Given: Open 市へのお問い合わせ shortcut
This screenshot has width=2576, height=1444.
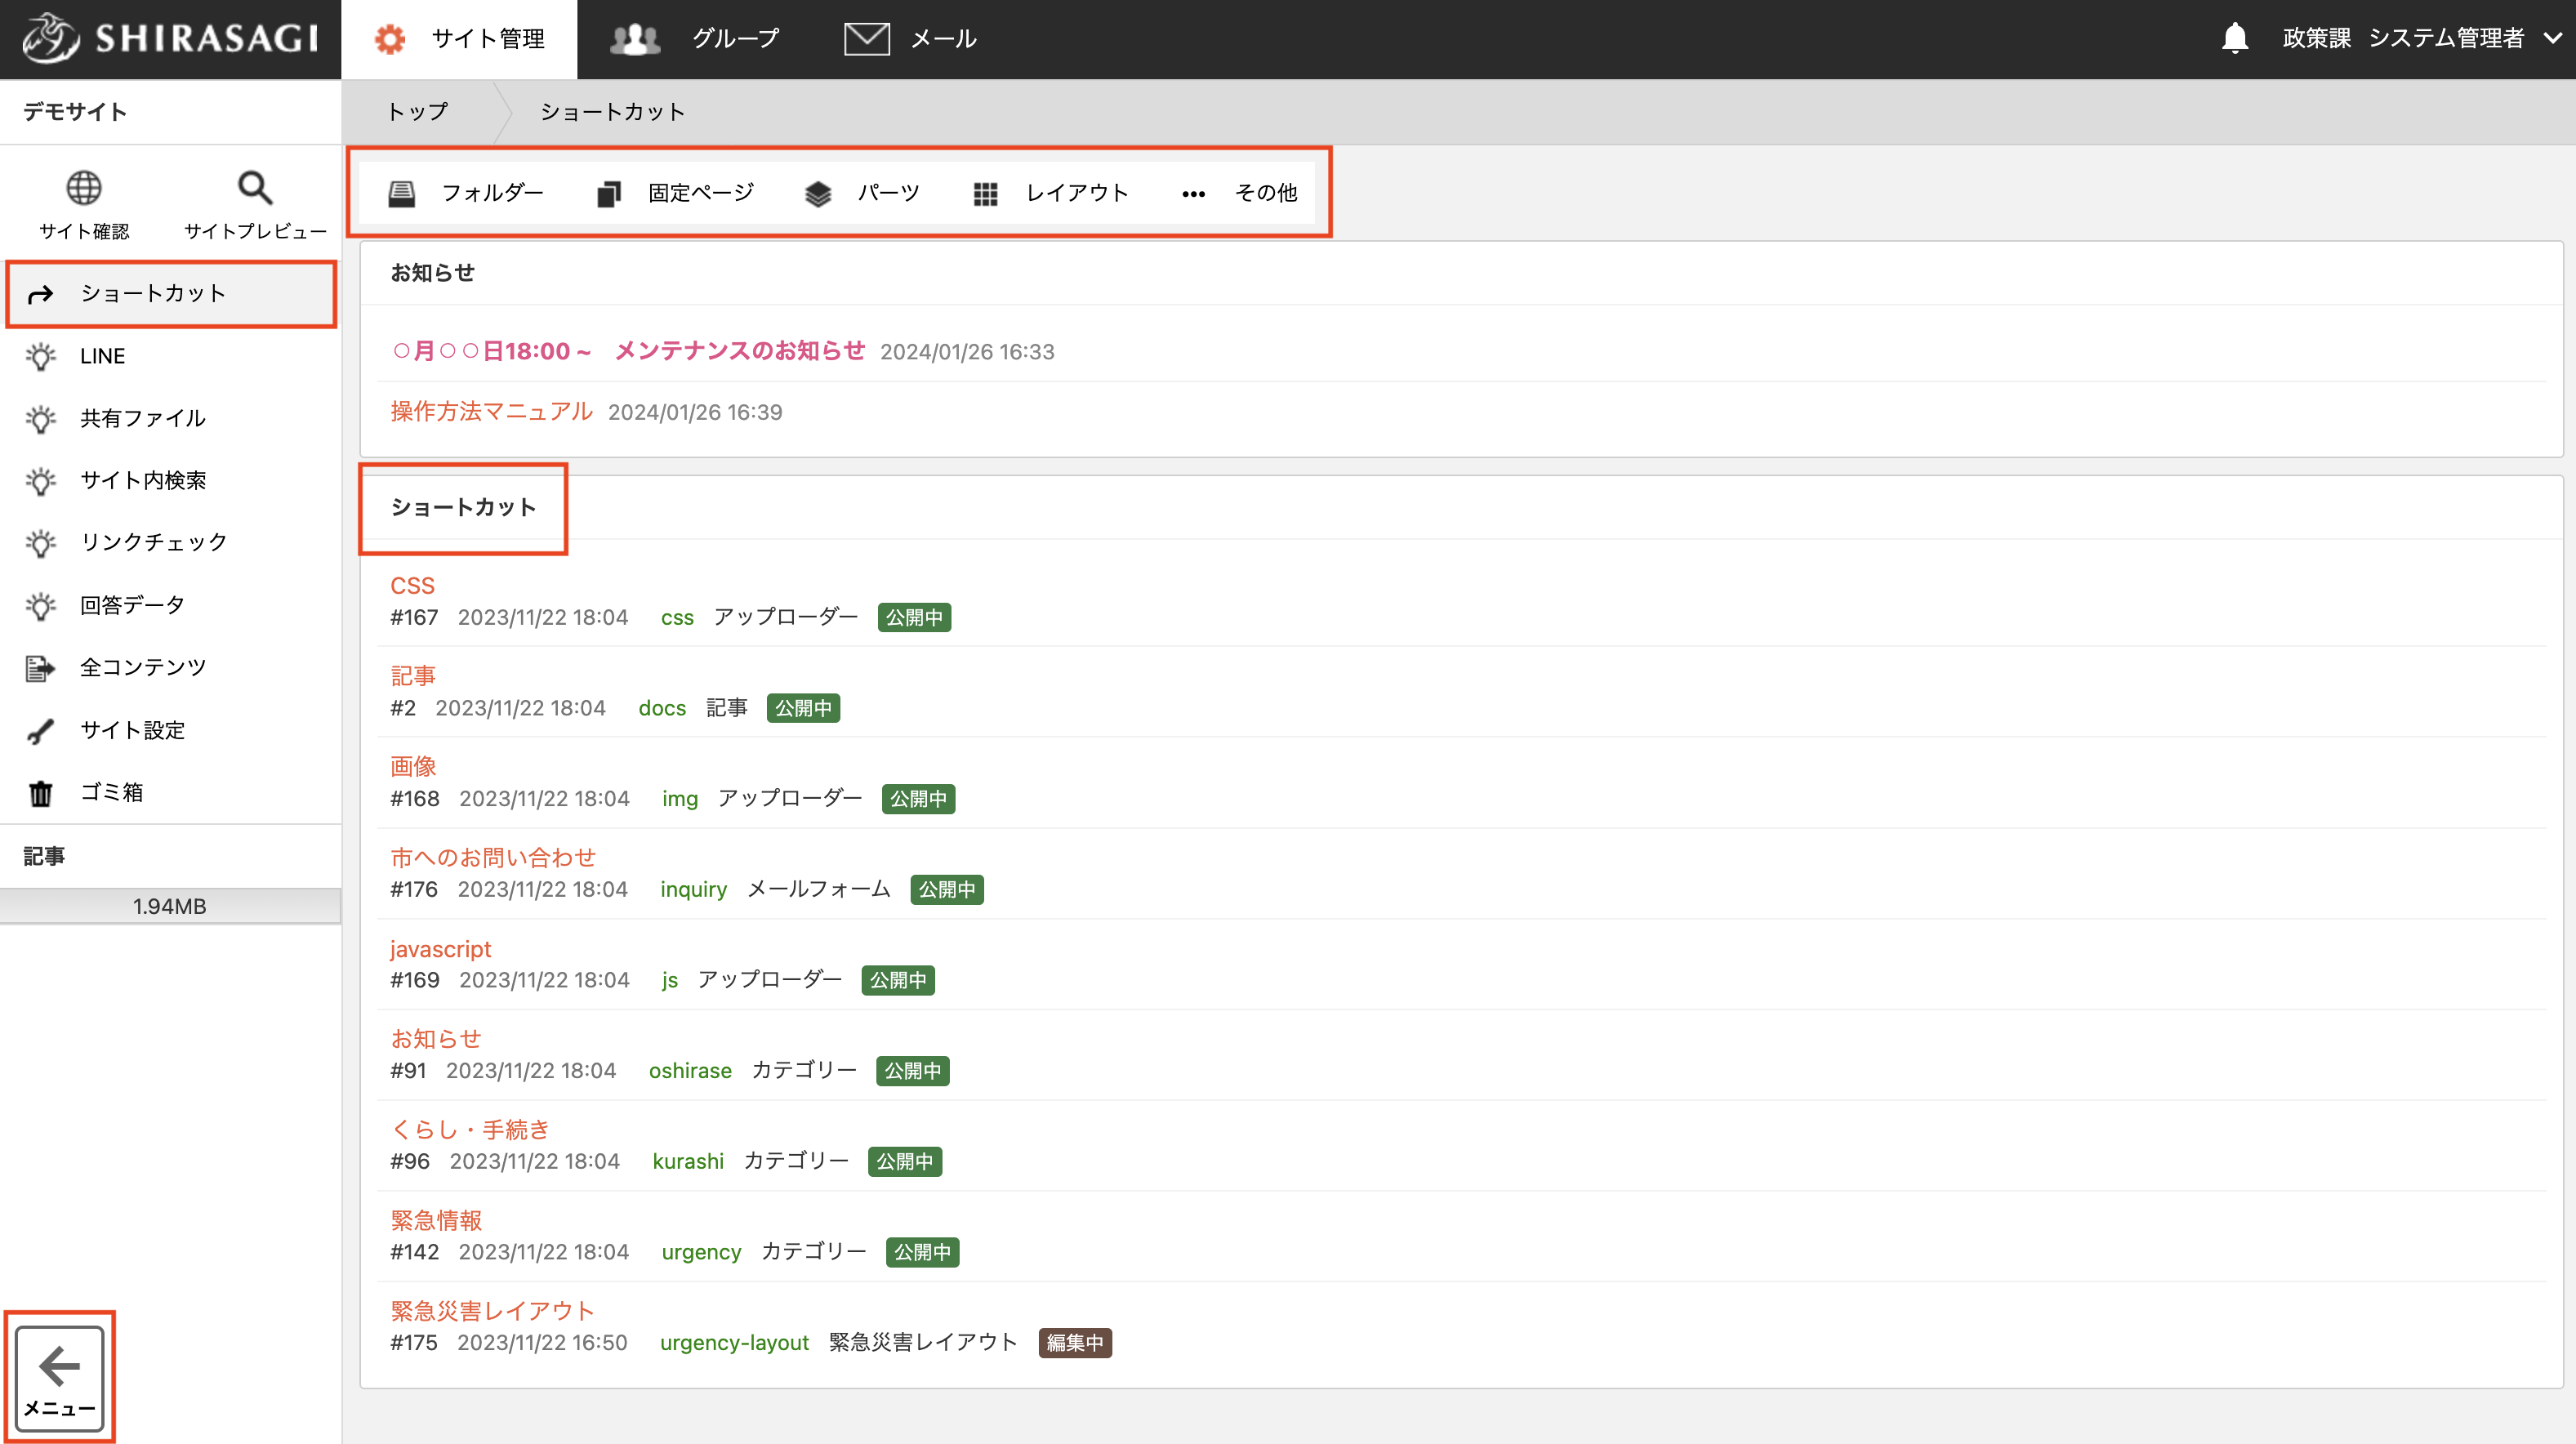Looking at the screenshot, I should [x=493, y=857].
